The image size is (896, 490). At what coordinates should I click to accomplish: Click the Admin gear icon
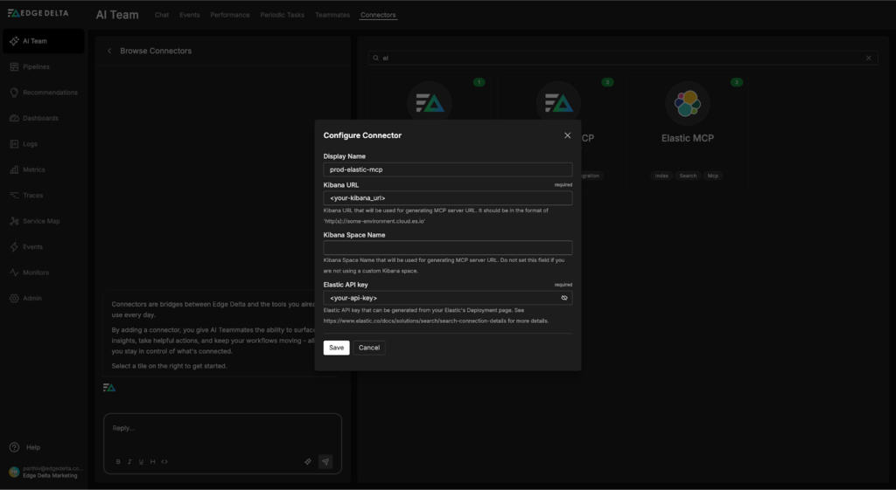pyautogui.click(x=15, y=299)
